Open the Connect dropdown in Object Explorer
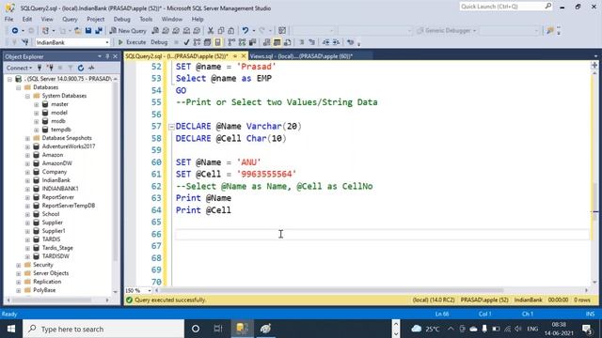 pos(19,68)
